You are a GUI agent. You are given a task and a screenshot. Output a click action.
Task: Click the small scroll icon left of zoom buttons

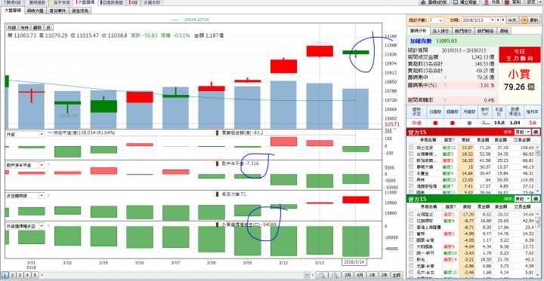307,276
